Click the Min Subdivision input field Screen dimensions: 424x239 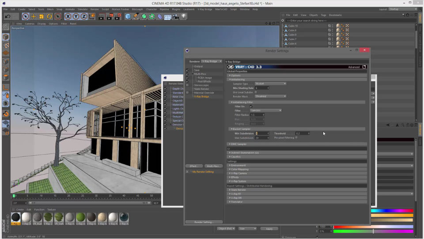(262, 133)
